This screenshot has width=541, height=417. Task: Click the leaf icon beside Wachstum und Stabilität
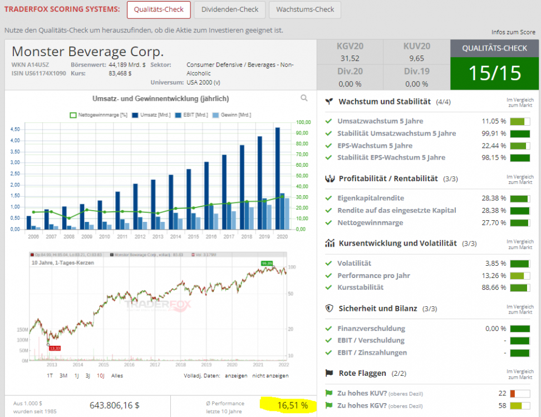coord(329,102)
